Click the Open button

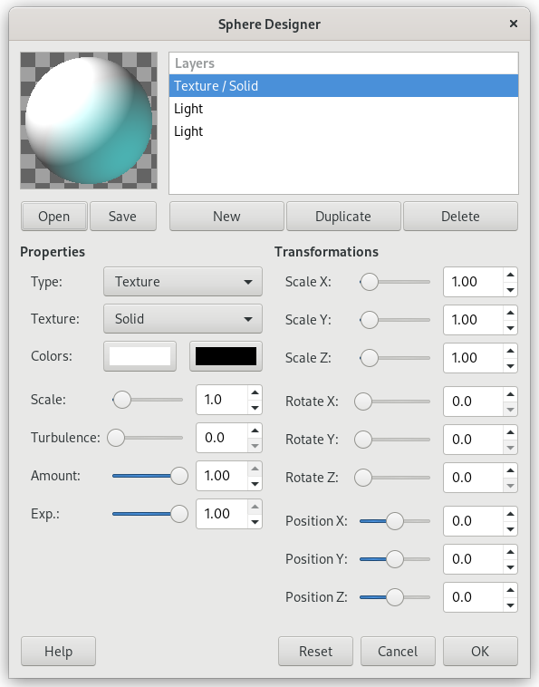(53, 217)
